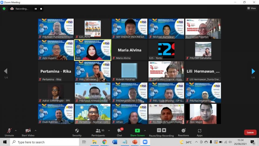Toggle Pause/Stop Recording in toolbar
This screenshot has width=259, height=146.
(x=161, y=132)
